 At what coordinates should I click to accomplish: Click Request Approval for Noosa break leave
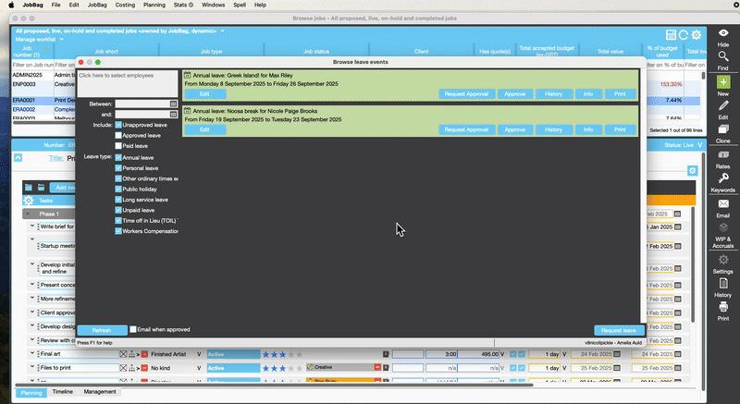[x=466, y=129]
